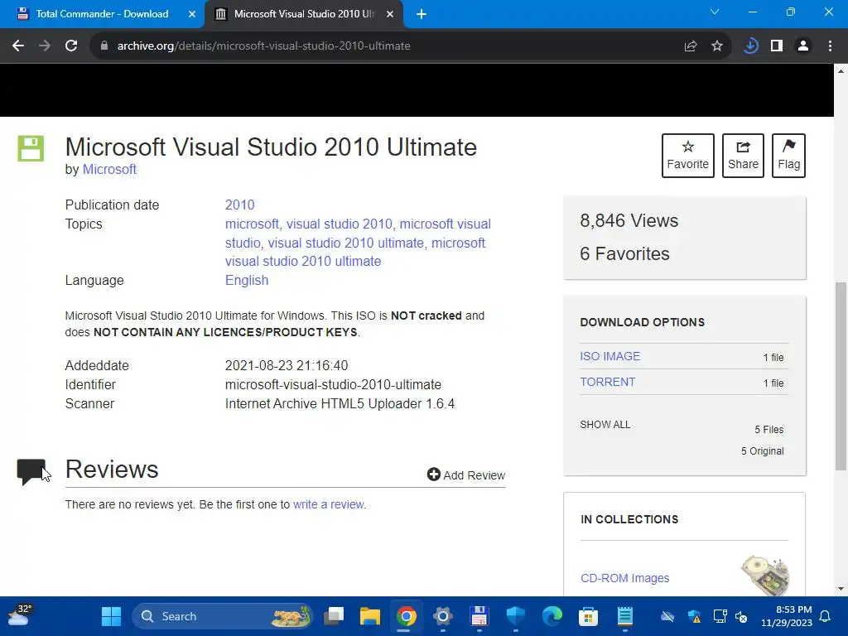Click the green floppy software icon
Image resolution: width=848 pixels, height=636 pixels.
(31, 148)
